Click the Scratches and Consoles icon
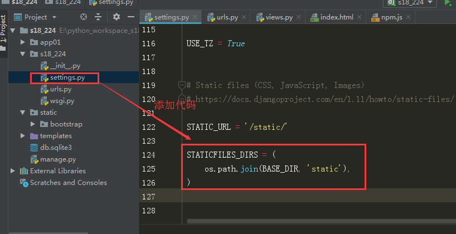Viewport: 456px width, 234px height. [24, 183]
